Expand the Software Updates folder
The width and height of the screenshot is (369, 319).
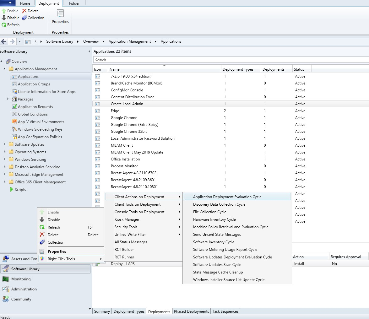click(x=5, y=144)
